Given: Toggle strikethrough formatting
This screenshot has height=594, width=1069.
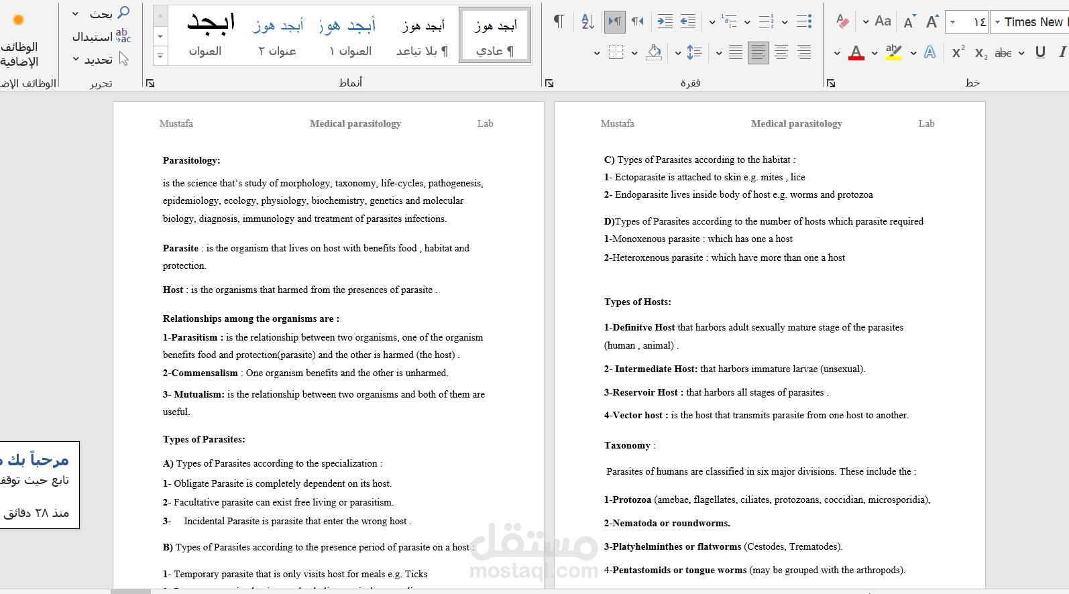Looking at the screenshot, I should coord(1003,53).
